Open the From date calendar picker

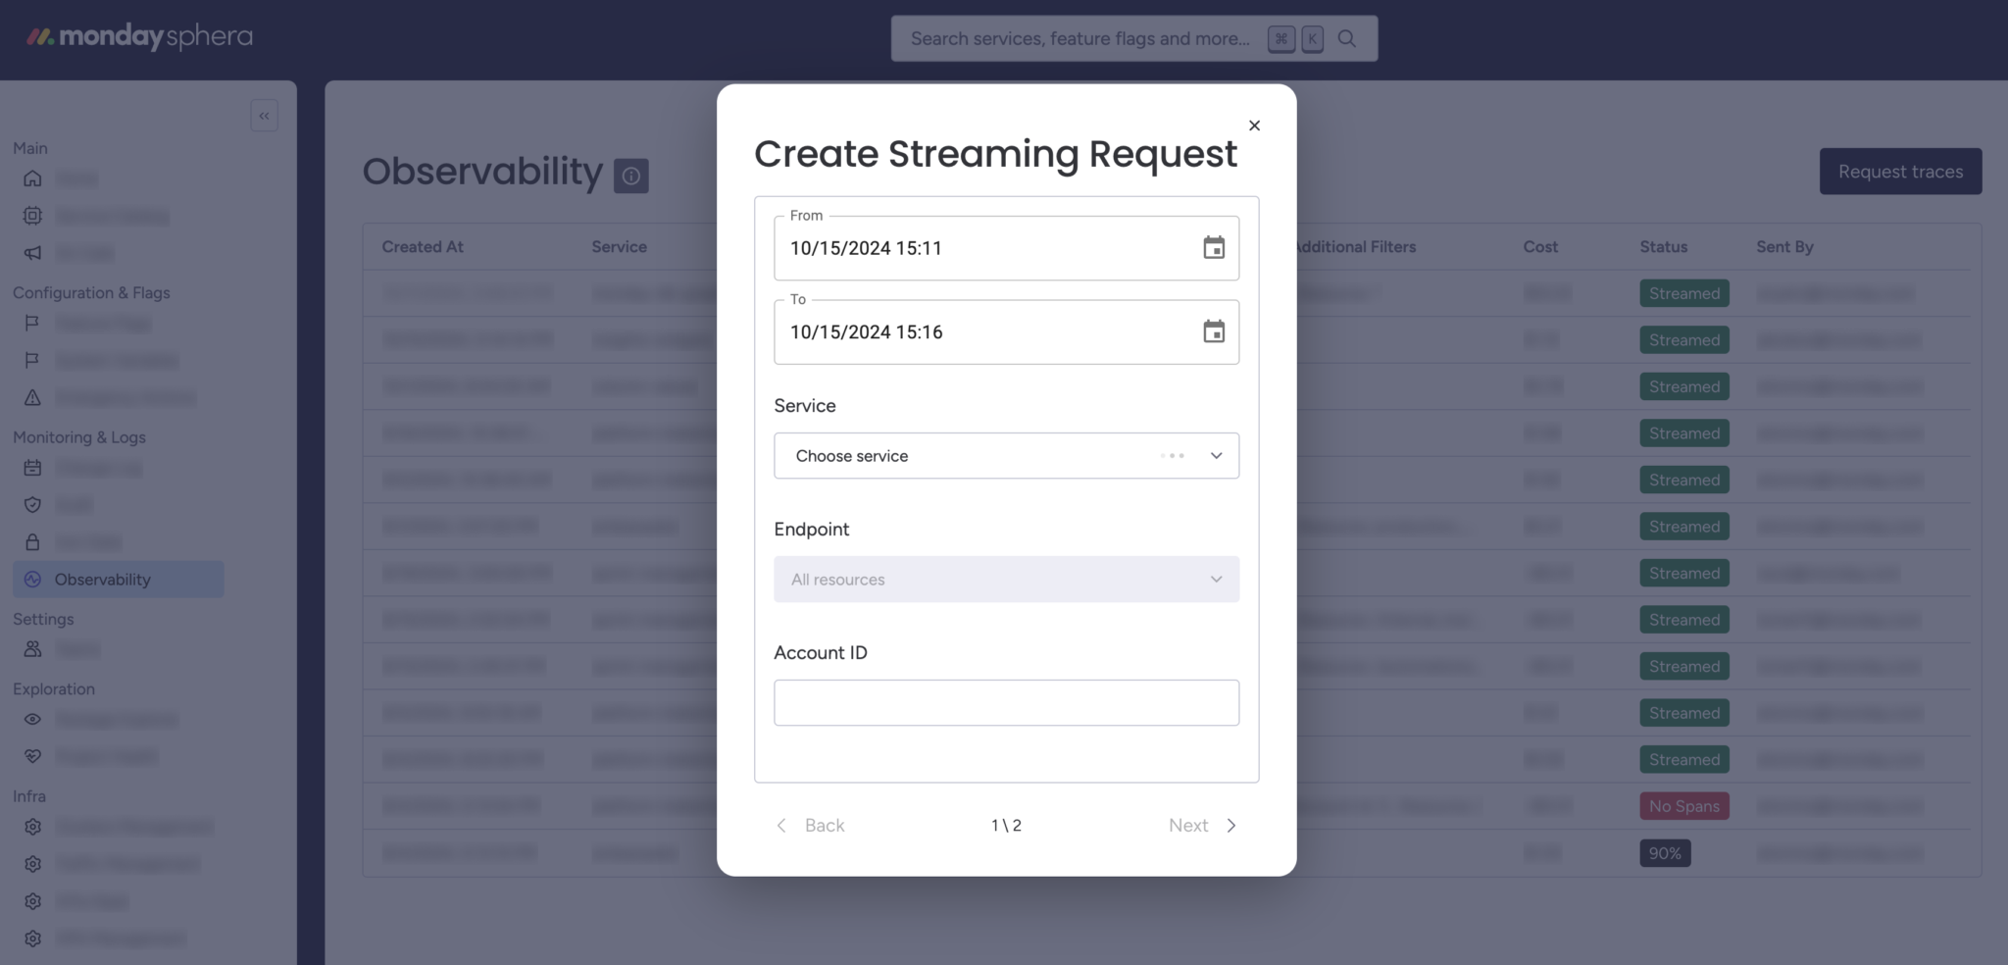tap(1214, 248)
